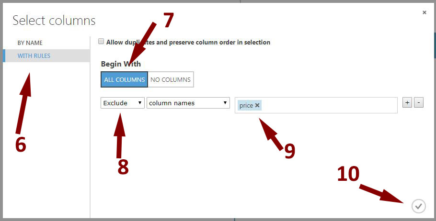
Task: Click the Allow duplicates label text
Action: [x=188, y=42]
